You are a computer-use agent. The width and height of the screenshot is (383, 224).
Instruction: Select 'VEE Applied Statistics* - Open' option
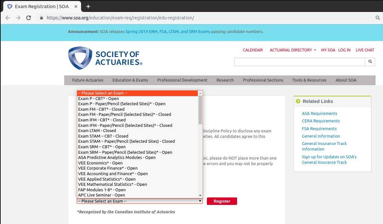(138, 179)
